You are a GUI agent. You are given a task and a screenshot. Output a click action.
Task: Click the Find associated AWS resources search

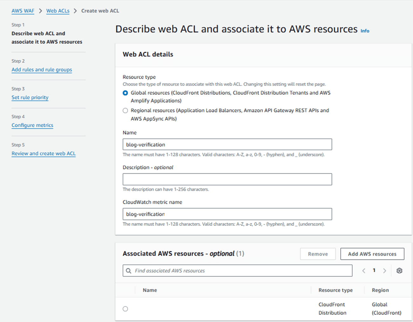(x=241, y=271)
